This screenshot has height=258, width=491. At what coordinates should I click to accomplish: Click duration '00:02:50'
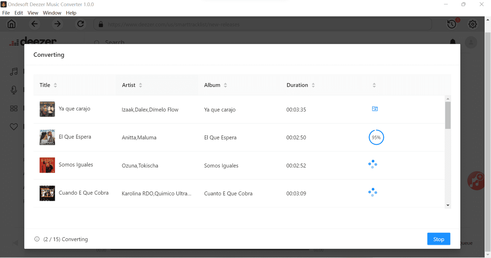pyautogui.click(x=296, y=137)
